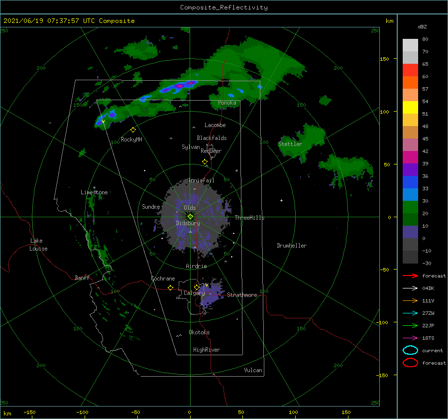This screenshot has height=419, width=448.
Task: Click the magenta 18TS arrow in legend
Action: 410,338
